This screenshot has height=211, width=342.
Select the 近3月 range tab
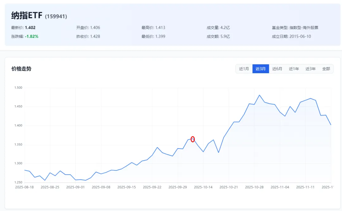261,69
